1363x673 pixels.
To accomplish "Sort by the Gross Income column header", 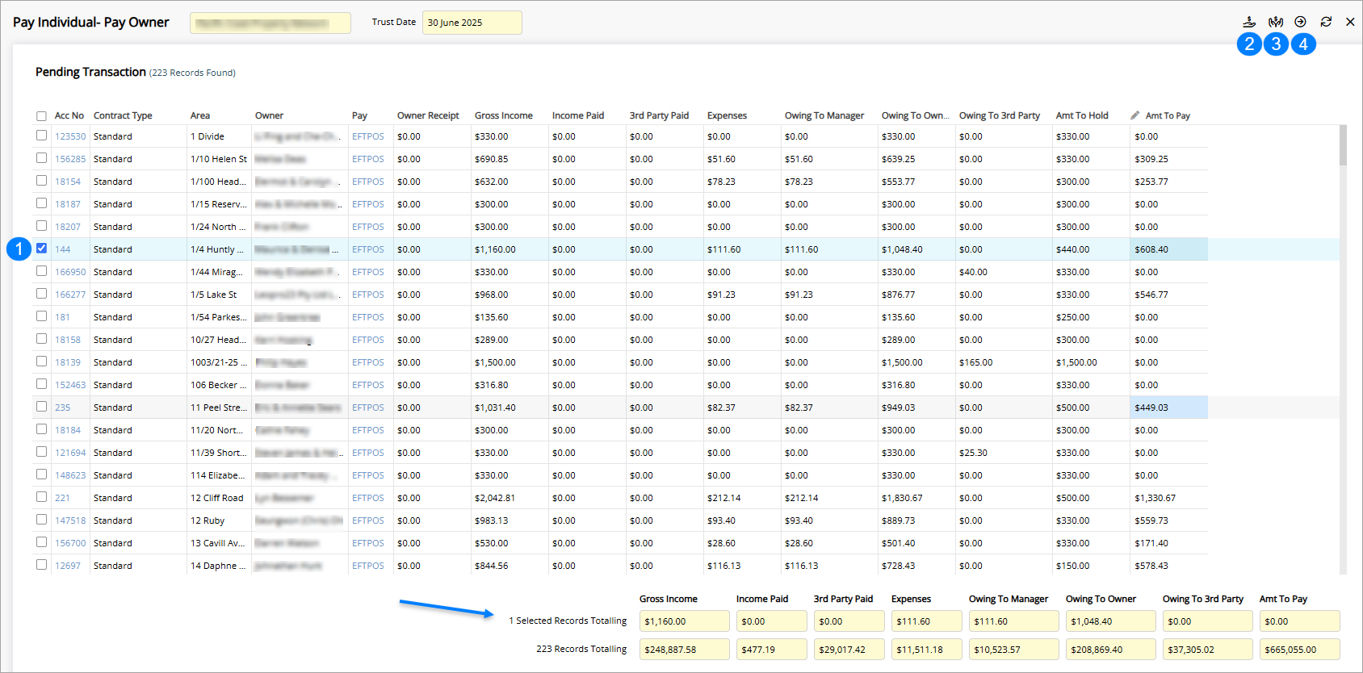I will (x=503, y=115).
